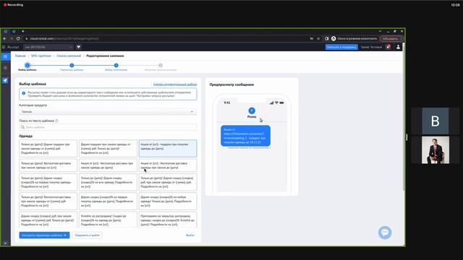Click the blue SMS message bubble in the preview
463x260 pixels.
point(245,136)
